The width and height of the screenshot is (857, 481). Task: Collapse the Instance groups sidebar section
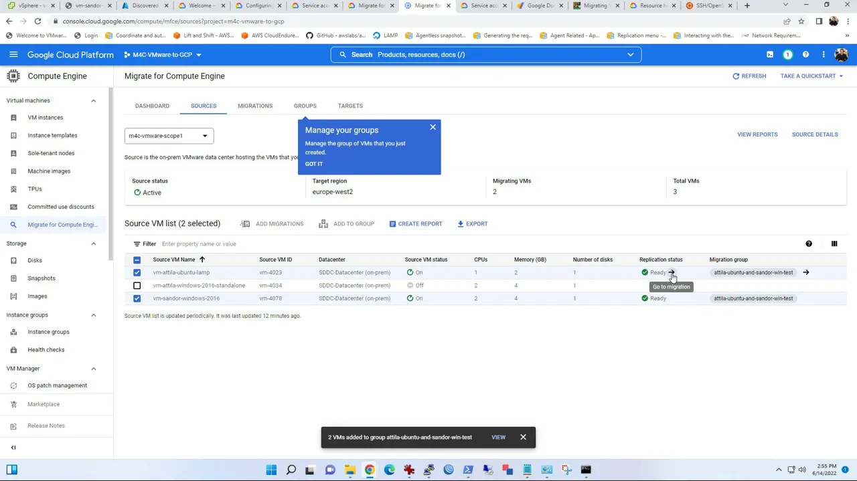point(93,315)
